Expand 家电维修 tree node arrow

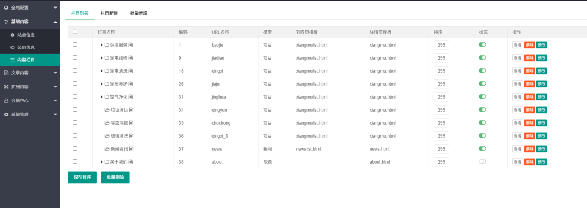click(102, 58)
